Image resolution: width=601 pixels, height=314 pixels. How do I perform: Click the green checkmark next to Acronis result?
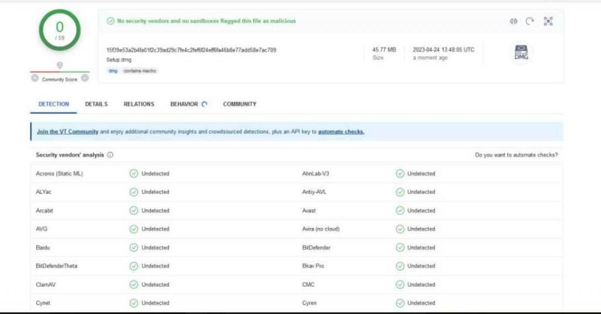tap(134, 173)
